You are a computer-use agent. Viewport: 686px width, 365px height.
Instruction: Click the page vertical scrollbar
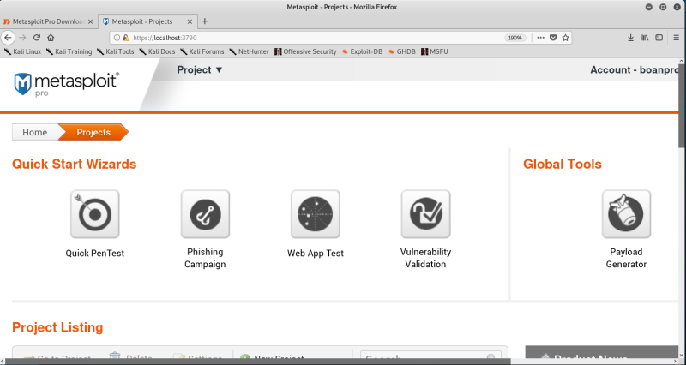point(682,105)
